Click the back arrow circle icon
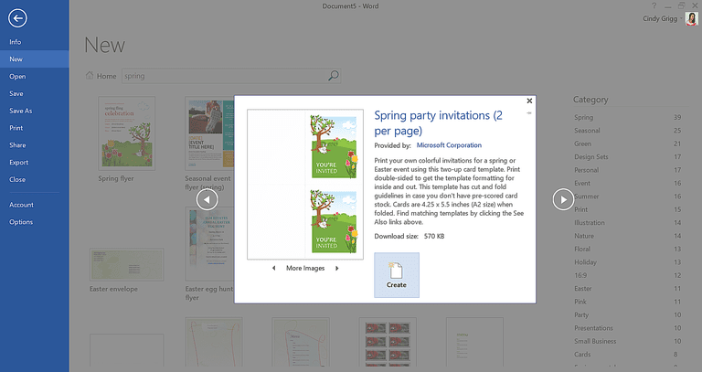The width and height of the screenshot is (702, 372). tap(17, 18)
